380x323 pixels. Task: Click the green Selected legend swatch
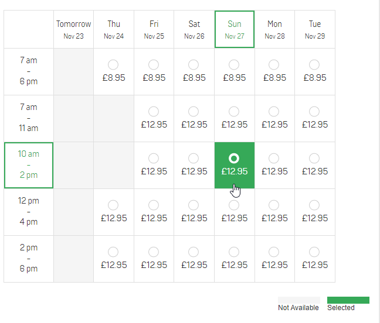point(348,300)
